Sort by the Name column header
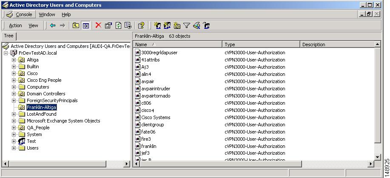 178,44
